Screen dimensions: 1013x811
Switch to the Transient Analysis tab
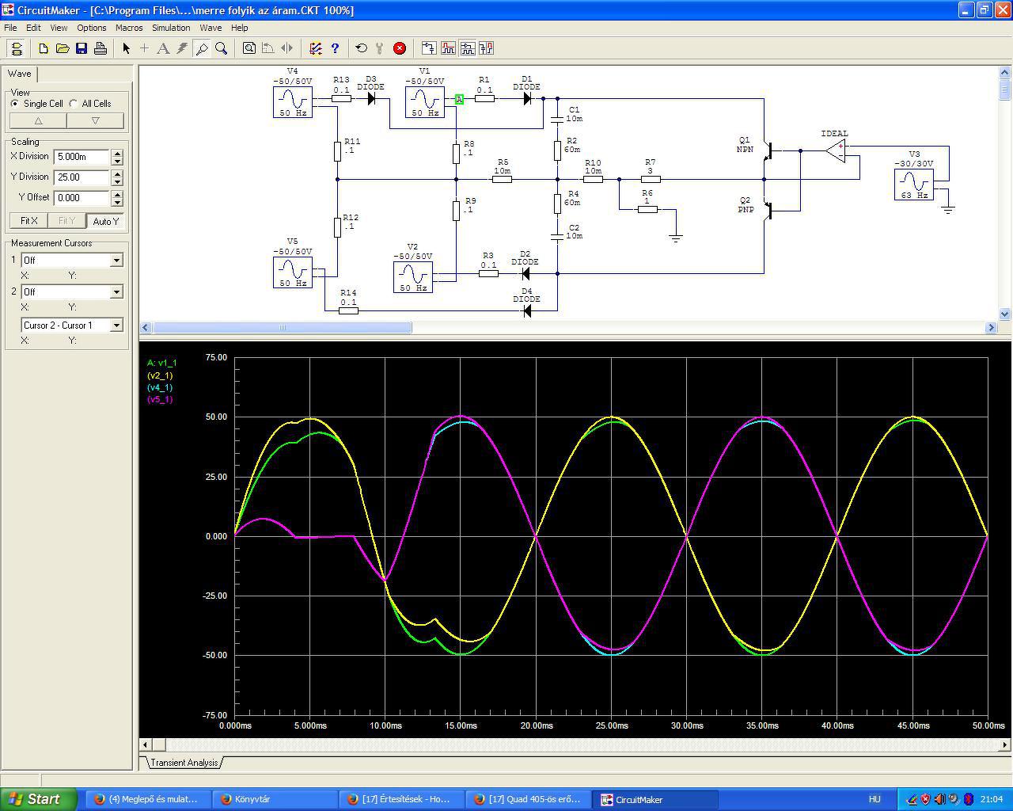coord(184,763)
